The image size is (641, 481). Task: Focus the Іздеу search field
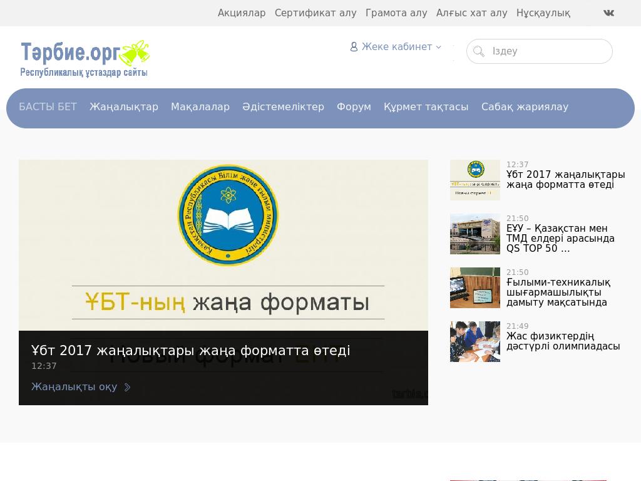(539, 51)
